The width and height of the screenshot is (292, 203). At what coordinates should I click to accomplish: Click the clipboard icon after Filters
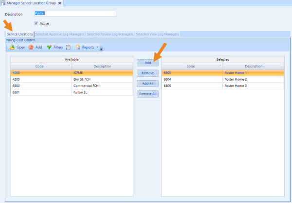pos(69,47)
